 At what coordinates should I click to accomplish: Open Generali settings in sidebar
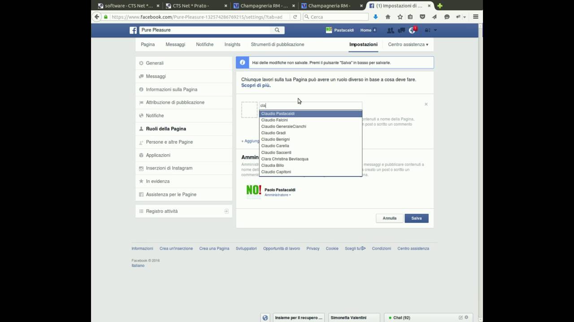pyautogui.click(x=184, y=63)
